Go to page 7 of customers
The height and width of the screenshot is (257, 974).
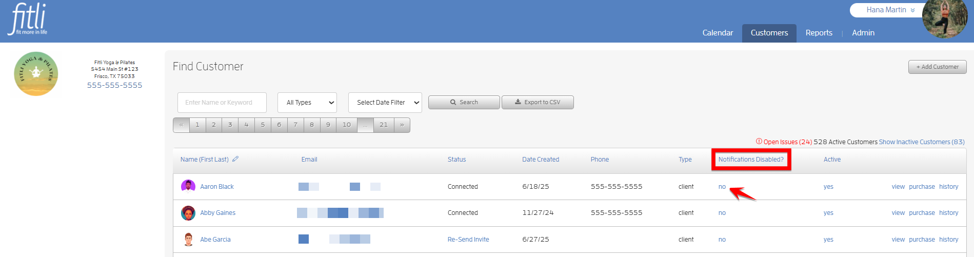[x=295, y=125]
